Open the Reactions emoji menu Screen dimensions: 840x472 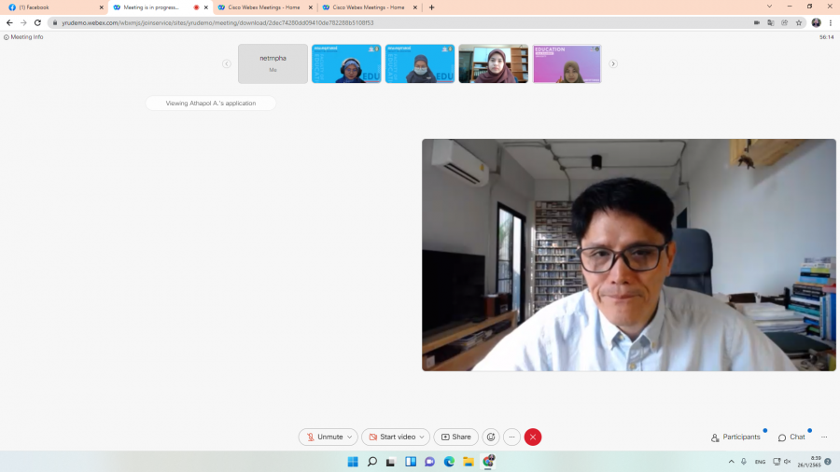click(x=491, y=437)
